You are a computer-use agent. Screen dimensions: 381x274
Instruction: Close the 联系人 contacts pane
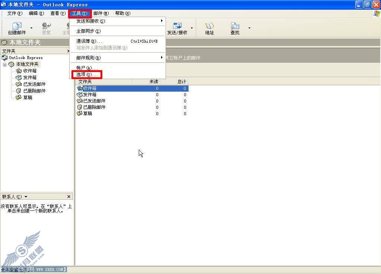69,197
